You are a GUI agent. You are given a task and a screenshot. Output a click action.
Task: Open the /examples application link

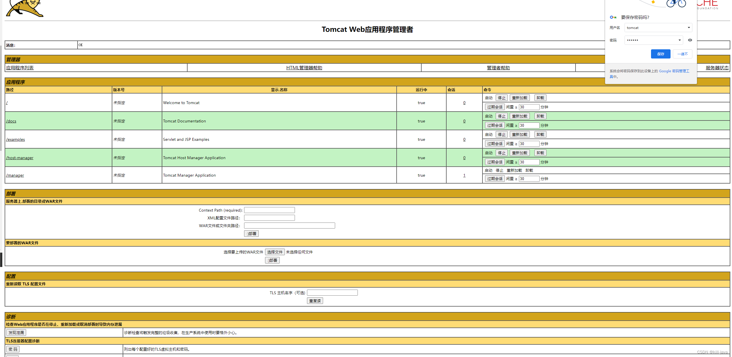click(16, 139)
